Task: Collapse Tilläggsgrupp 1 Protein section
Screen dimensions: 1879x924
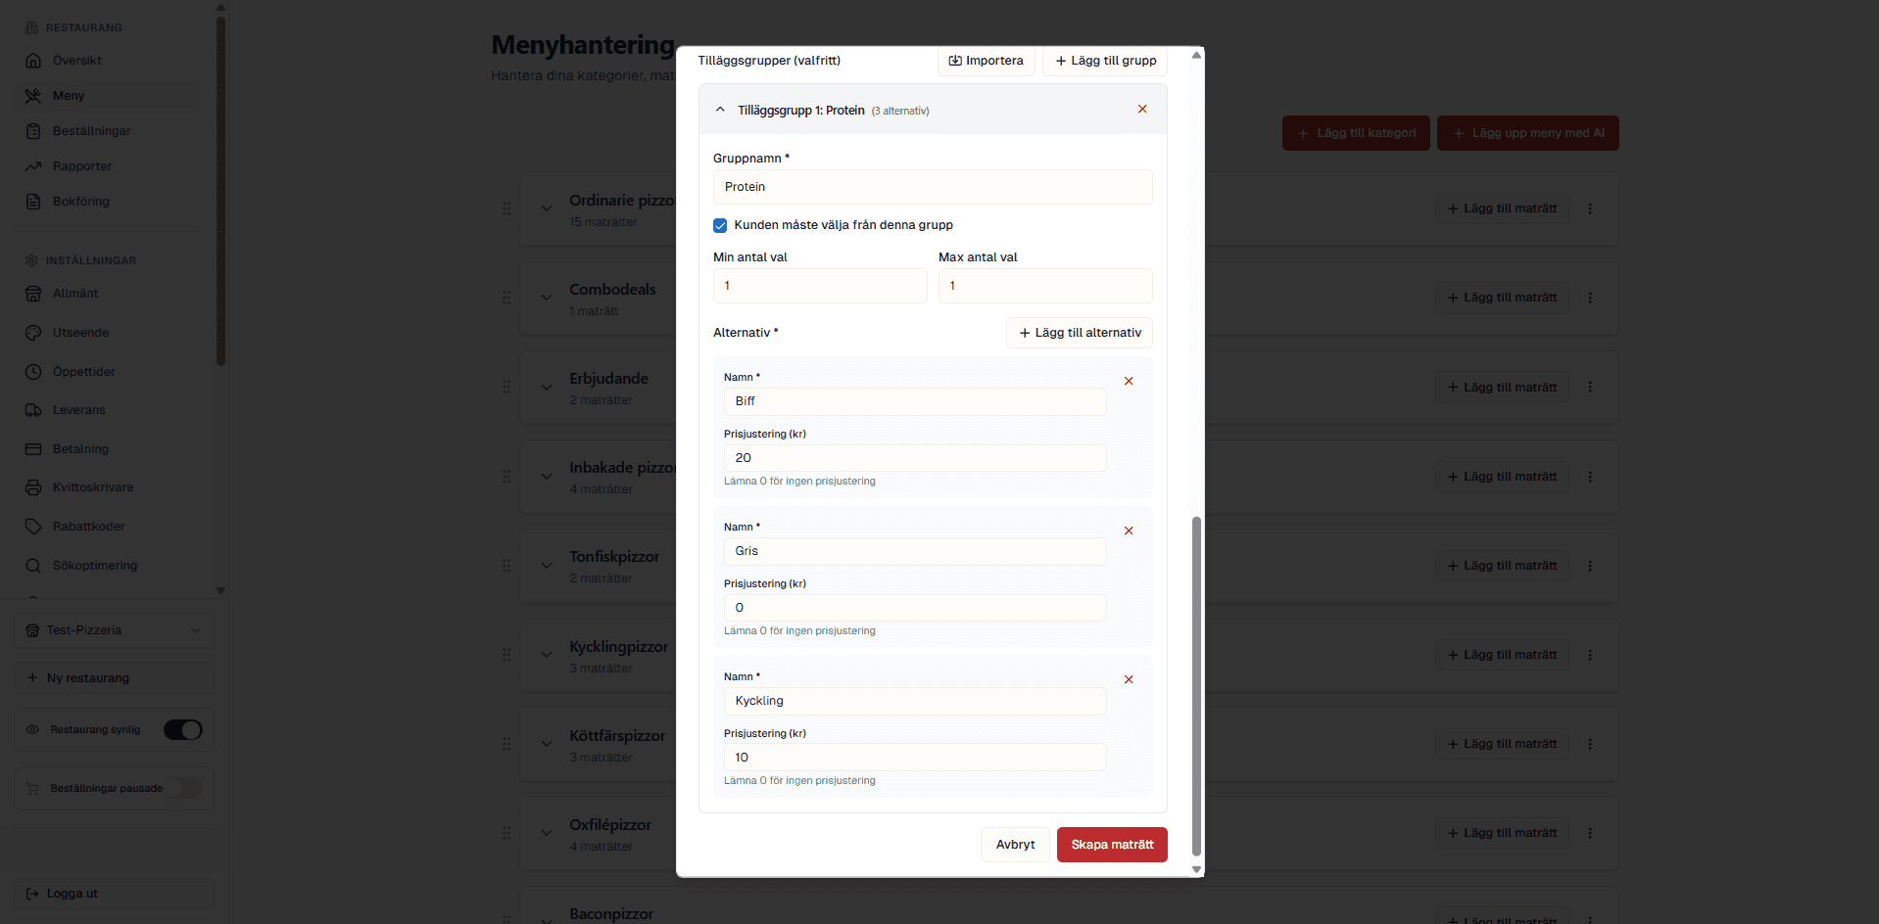Action: point(721,111)
